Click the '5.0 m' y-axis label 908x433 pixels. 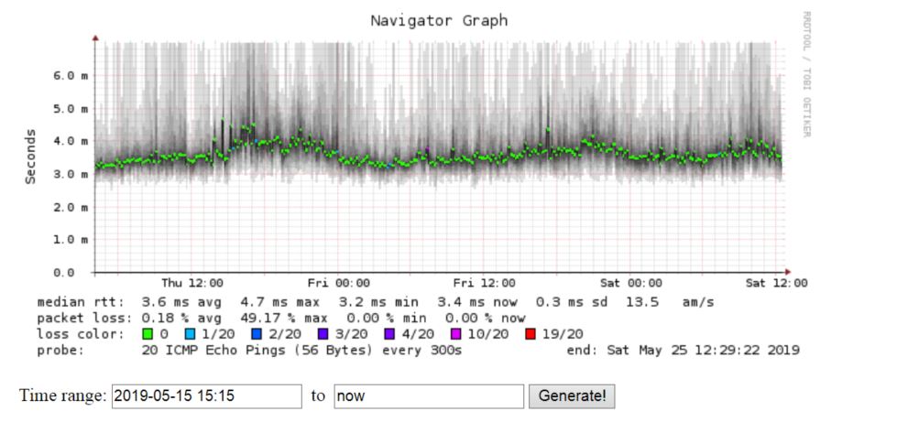[x=71, y=109]
